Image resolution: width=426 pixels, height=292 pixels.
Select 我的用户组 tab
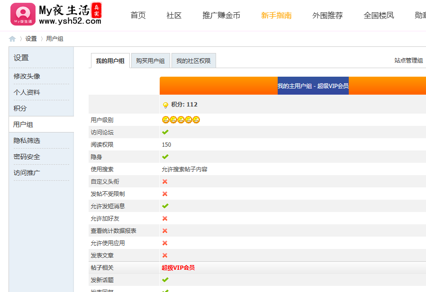pyautogui.click(x=110, y=61)
